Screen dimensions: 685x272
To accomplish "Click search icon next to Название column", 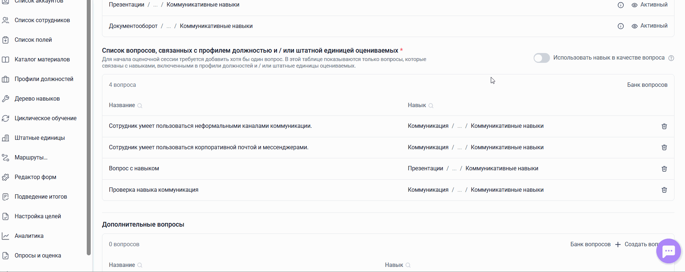I will [x=140, y=106].
